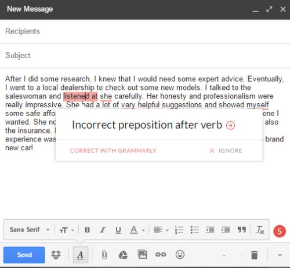Screen dimensions: 290x268
Task: Ignore the Grammarly suggestion
Action: (226, 150)
